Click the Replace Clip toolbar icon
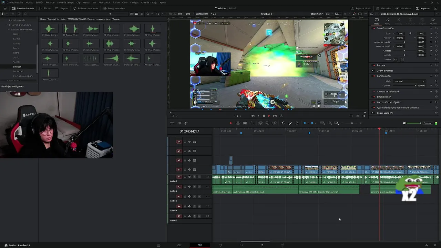Image resolution: width=441 pixels, height=248 pixels. pos(274,123)
